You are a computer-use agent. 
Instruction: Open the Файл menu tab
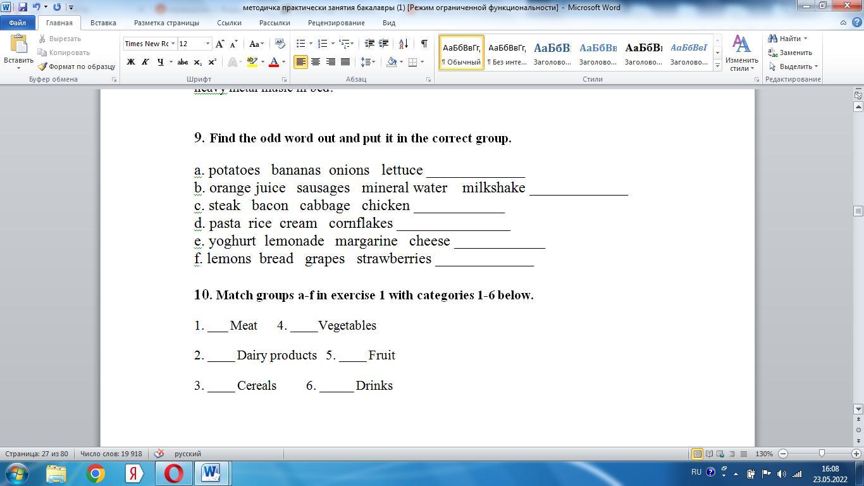click(18, 23)
